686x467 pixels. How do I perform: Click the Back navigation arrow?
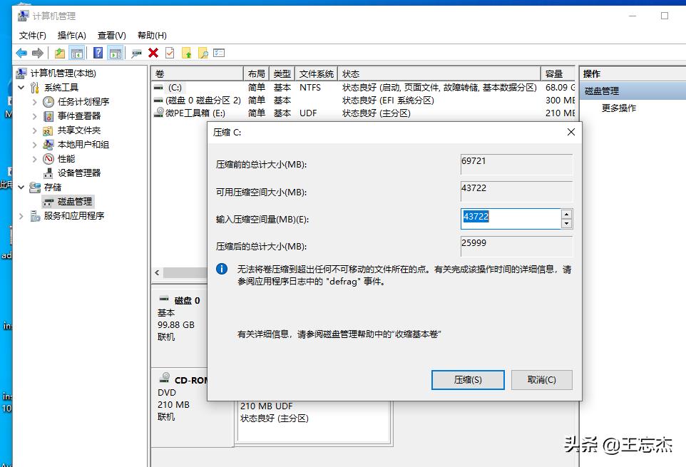[21, 52]
